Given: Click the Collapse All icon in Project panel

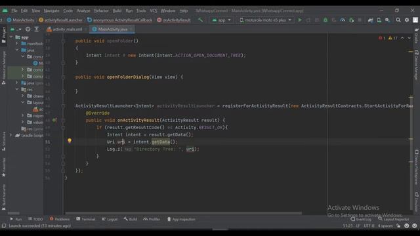Looking at the screenshot, I should [x=37, y=29].
